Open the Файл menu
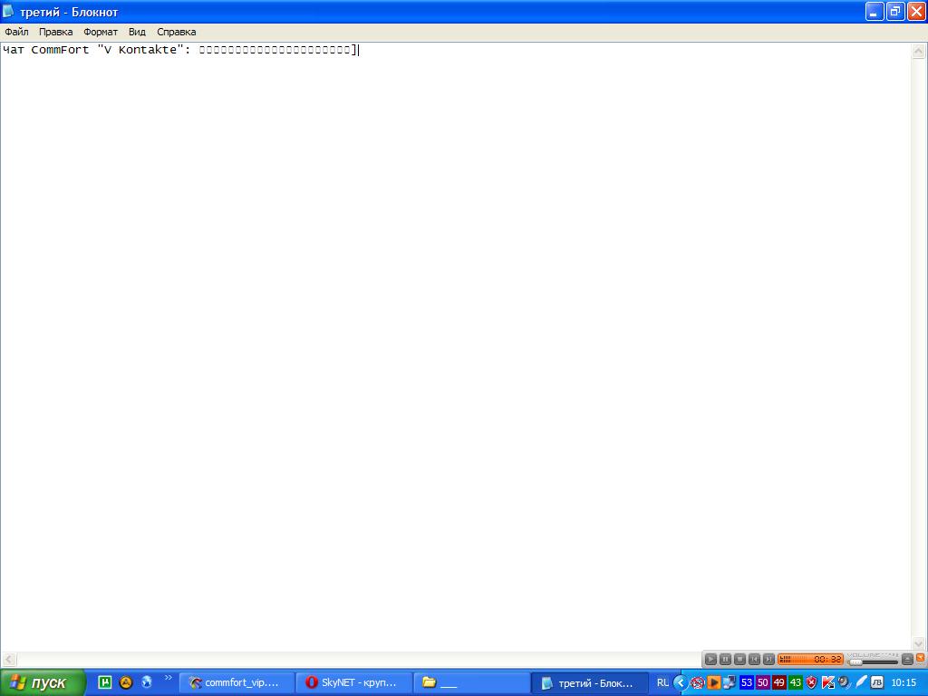Viewport: 928px width, 696px height. point(16,32)
